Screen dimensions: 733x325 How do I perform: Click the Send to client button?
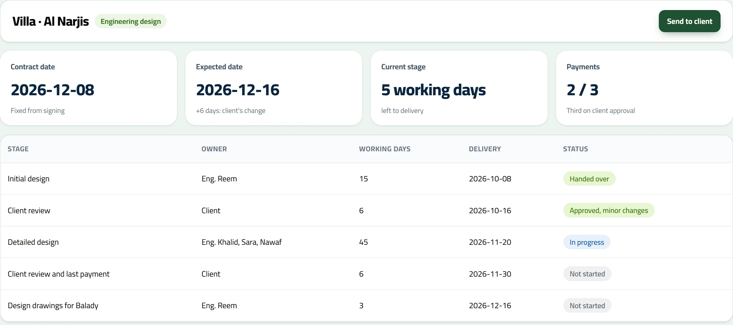689,21
